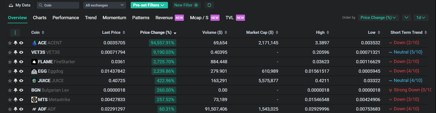Screen dimensions: 436x113
Task: Toggle eye icon on EGG Eggdog row
Action: tap(21, 71)
